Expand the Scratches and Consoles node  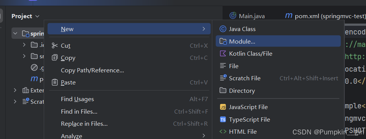(x=15, y=102)
